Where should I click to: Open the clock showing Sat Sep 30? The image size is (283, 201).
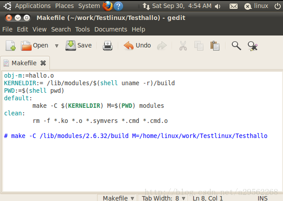coord(182,6)
